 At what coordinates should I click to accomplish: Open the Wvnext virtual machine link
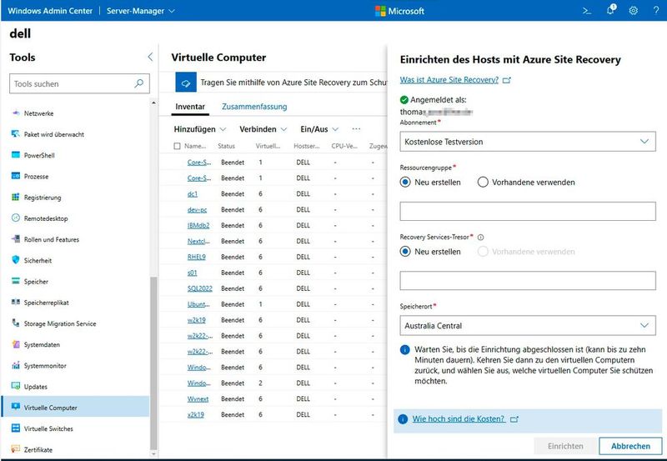tap(198, 398)
